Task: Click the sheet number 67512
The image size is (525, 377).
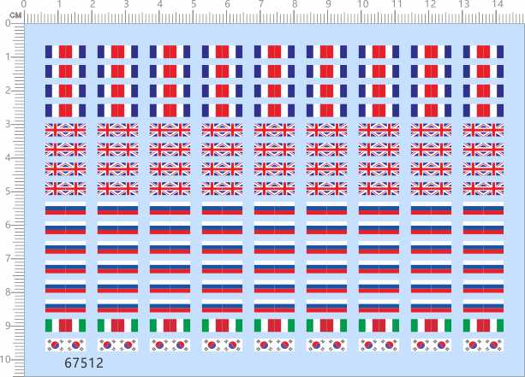Action: (x=84, y=363)
